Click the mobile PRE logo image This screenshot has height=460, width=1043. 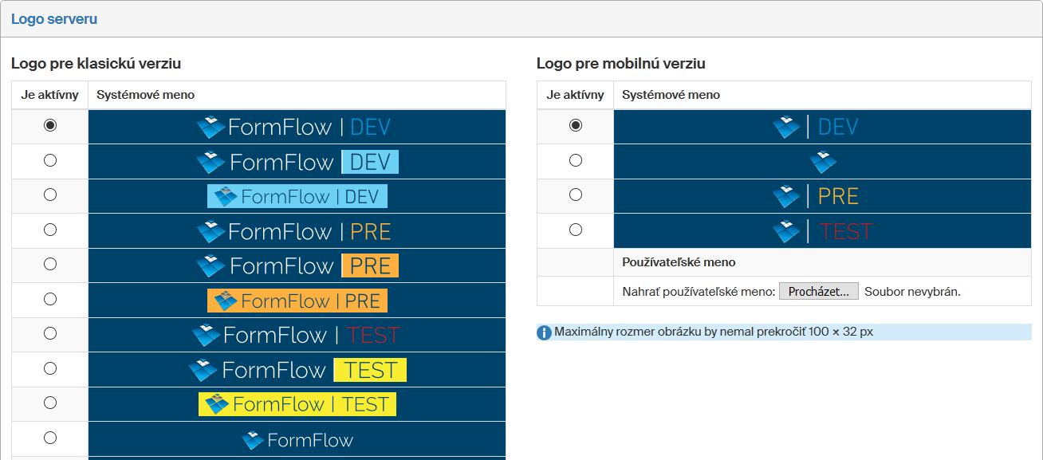click(816, 196)
